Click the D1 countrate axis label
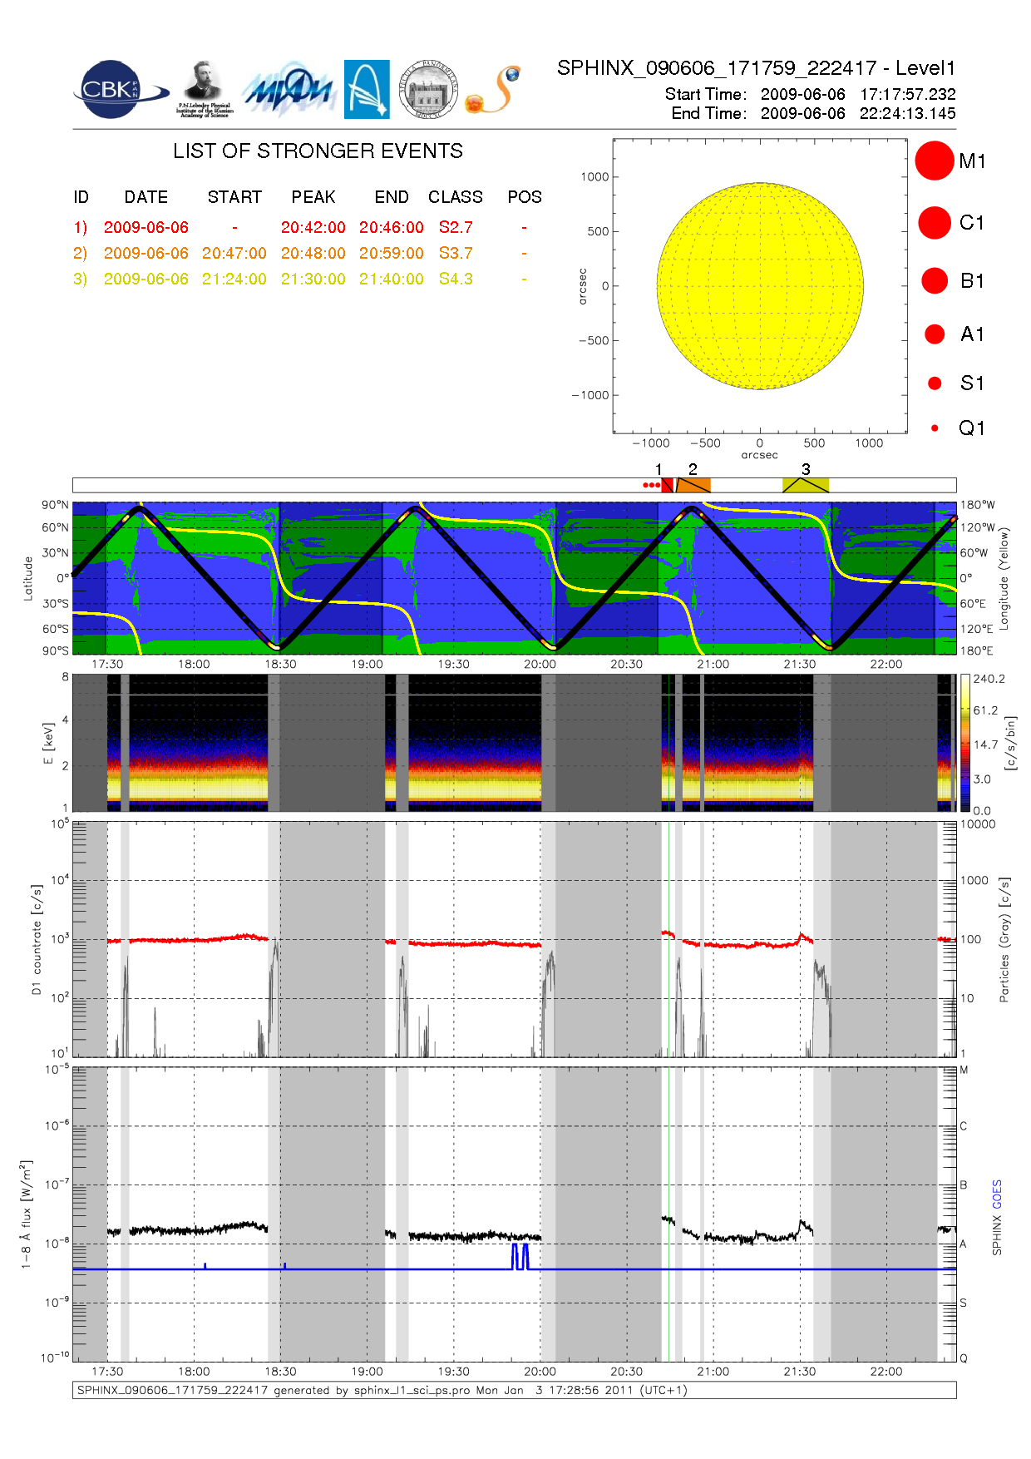The image size is (1031, 1459). (x=36, y=940)
